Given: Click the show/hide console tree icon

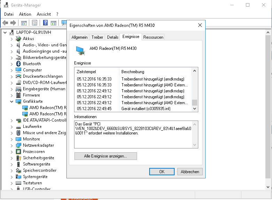Looking at the screenshot, I should (x=24, y=23).
